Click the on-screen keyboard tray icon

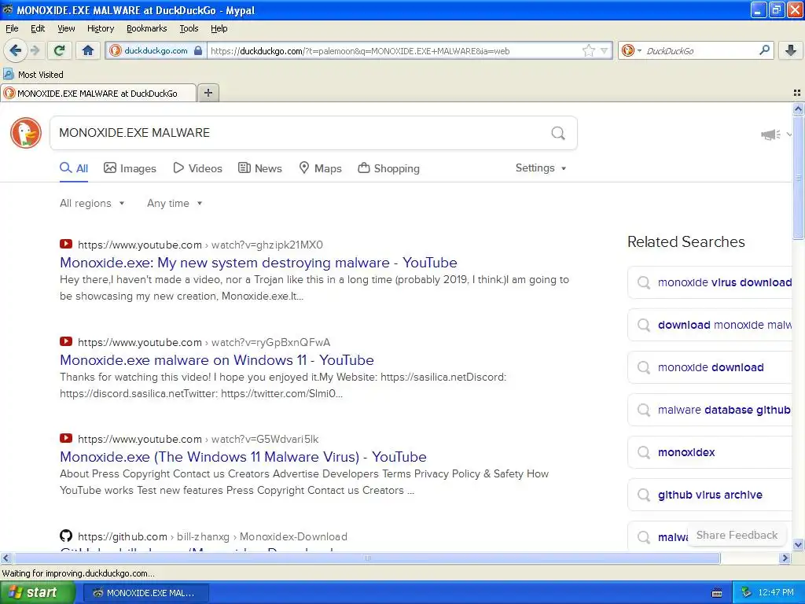(x=717, y=593)
